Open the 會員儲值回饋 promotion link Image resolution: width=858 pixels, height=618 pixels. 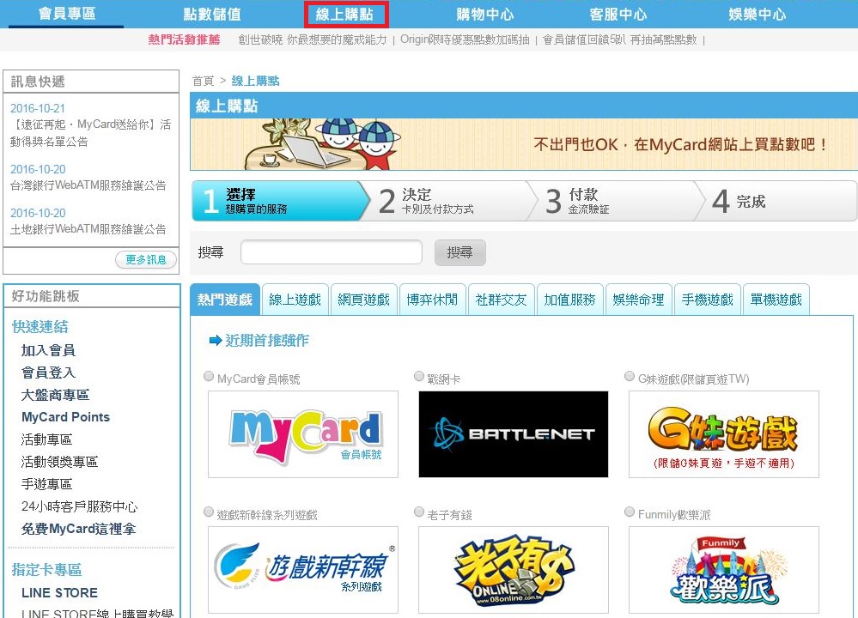tap(620, 39)
